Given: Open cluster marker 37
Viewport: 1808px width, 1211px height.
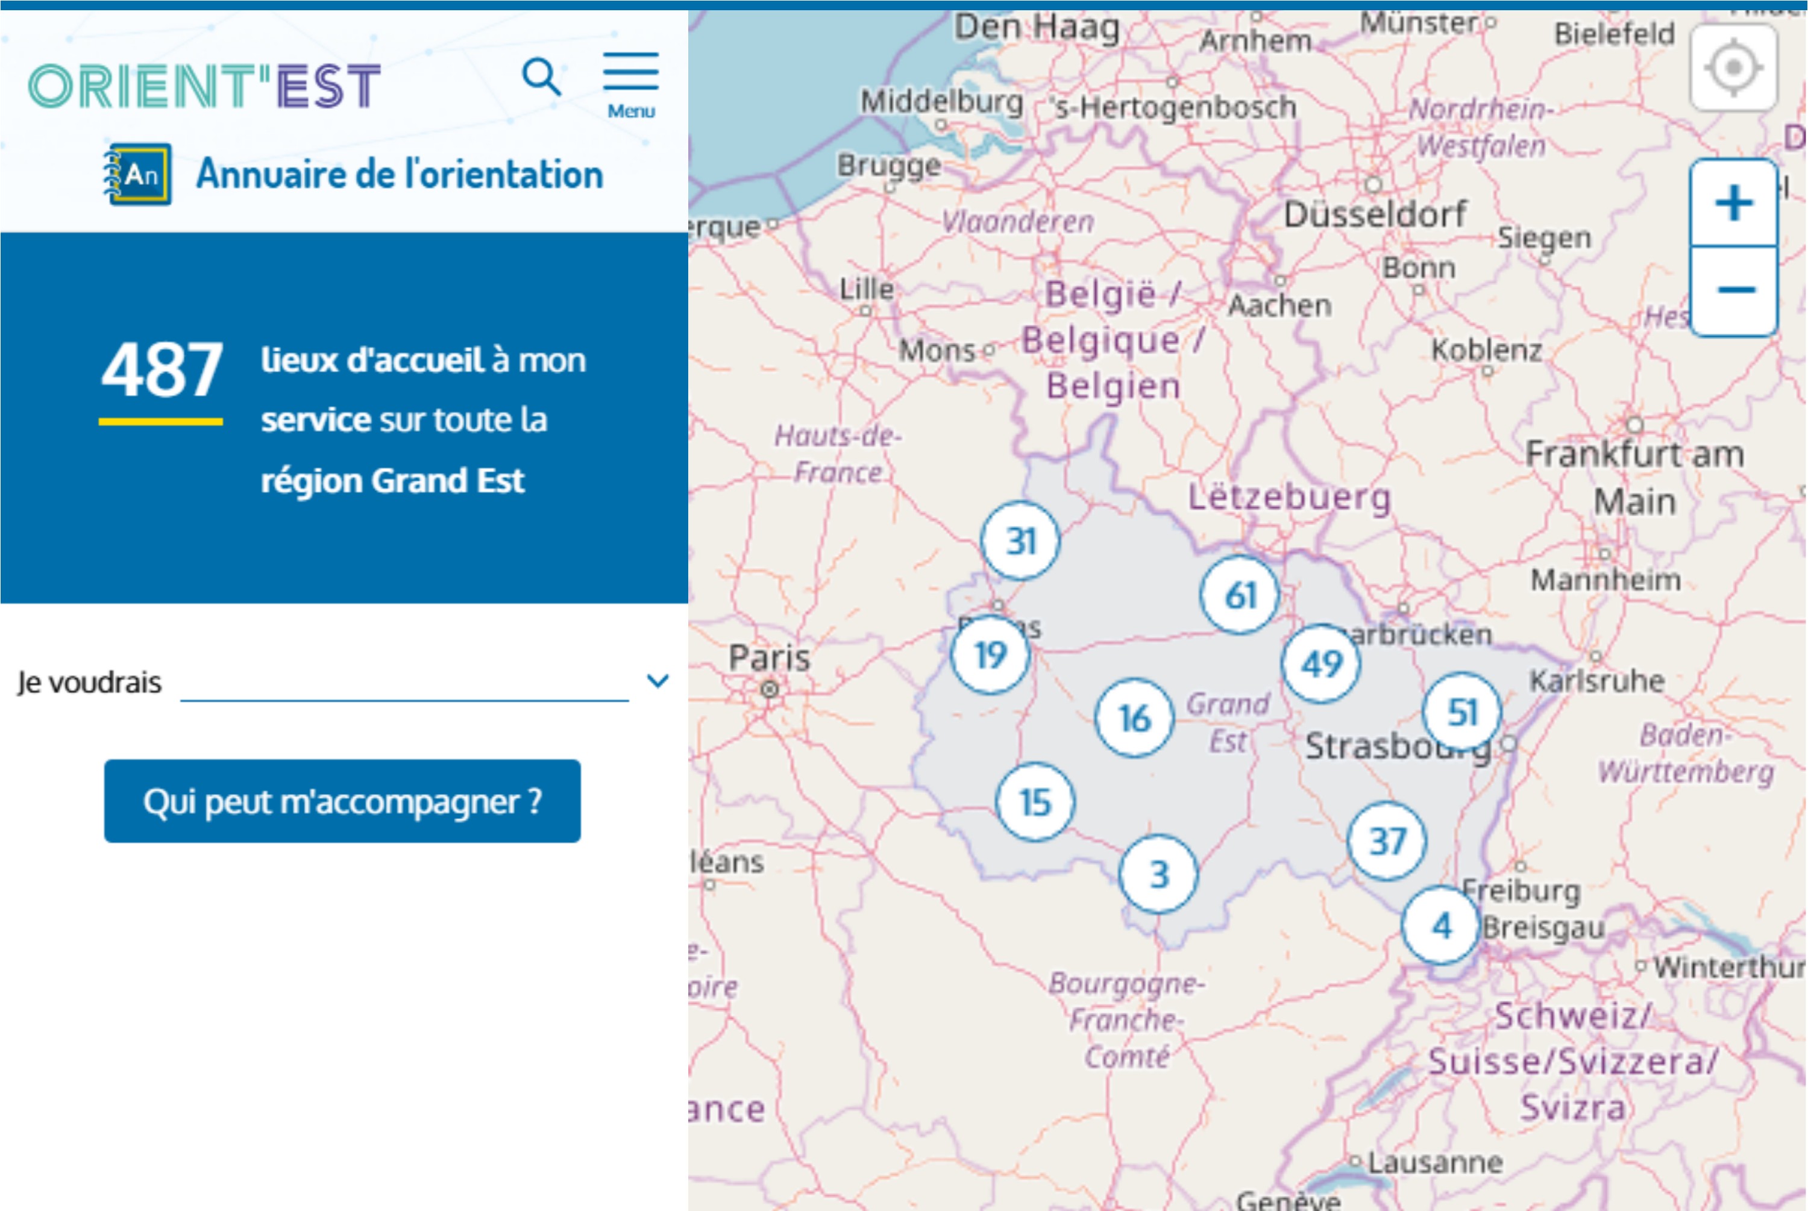Looking at the screenshot, I should tap(1386, 841).
